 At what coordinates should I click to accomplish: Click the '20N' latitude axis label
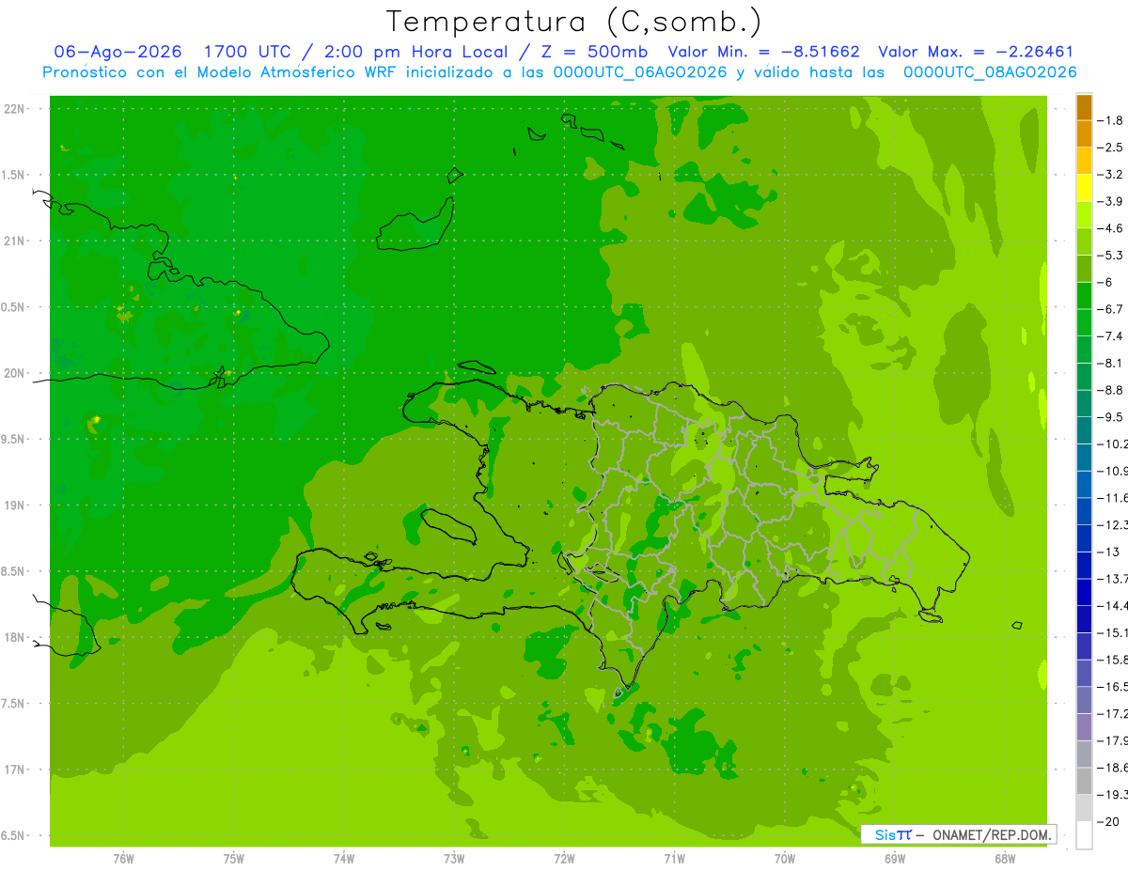click(15, 374)
